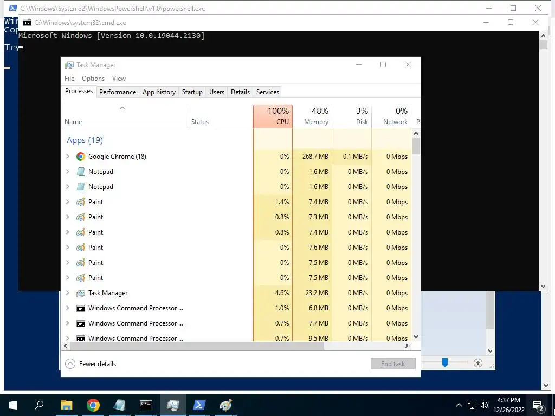The height and width of the screenshot is (416, 555).
Task: Open Windows Start menu
Action: click(13, 405)
